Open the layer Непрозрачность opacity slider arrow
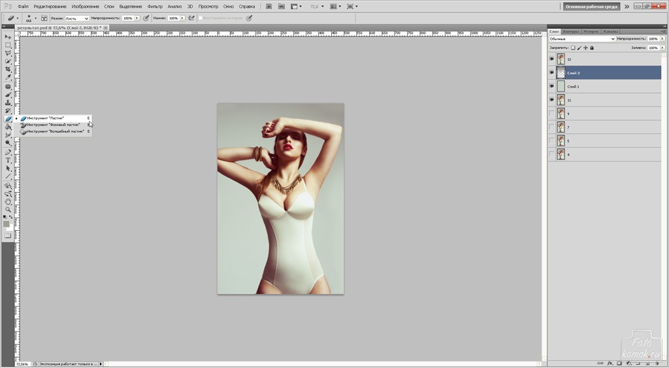Screen dimensions: 669x368 (x=662, y=39)
